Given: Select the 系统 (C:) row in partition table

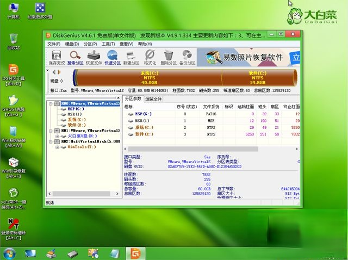Looking at the screenshot, I should tap(212, 127).
